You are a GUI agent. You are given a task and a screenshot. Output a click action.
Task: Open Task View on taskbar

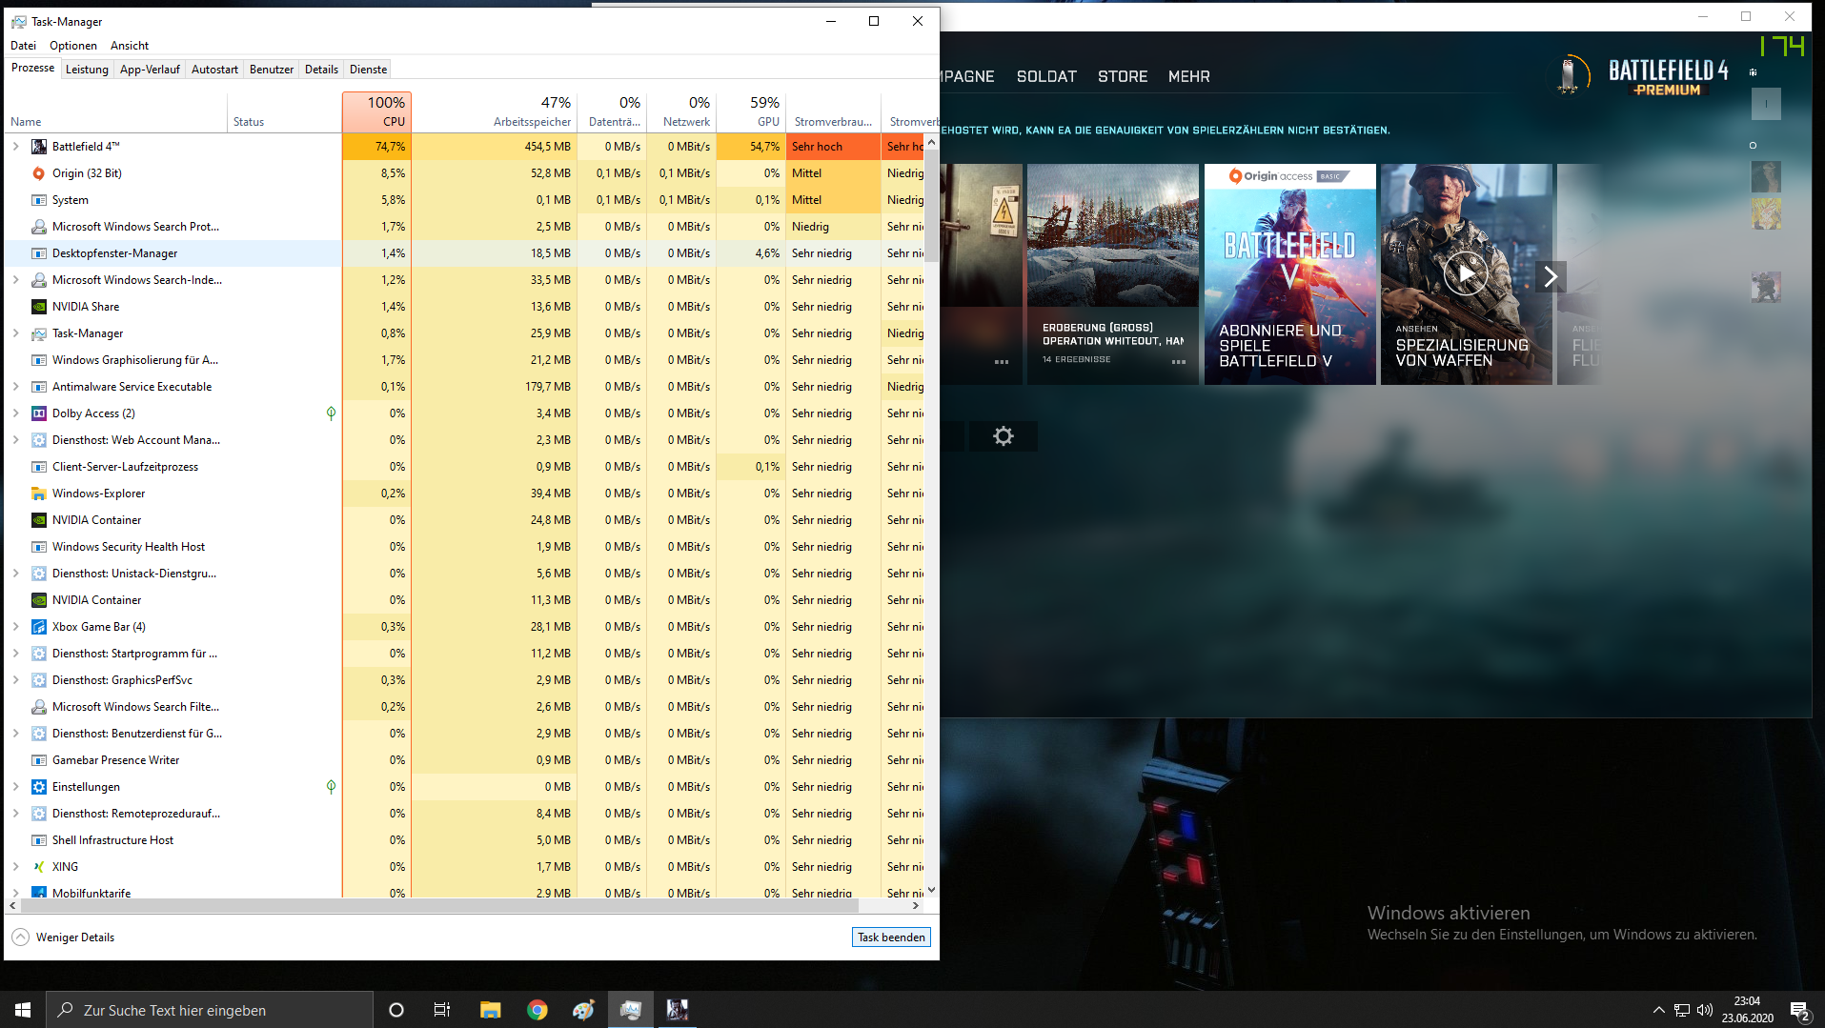pyautogui.click(x=442, y=1010)
